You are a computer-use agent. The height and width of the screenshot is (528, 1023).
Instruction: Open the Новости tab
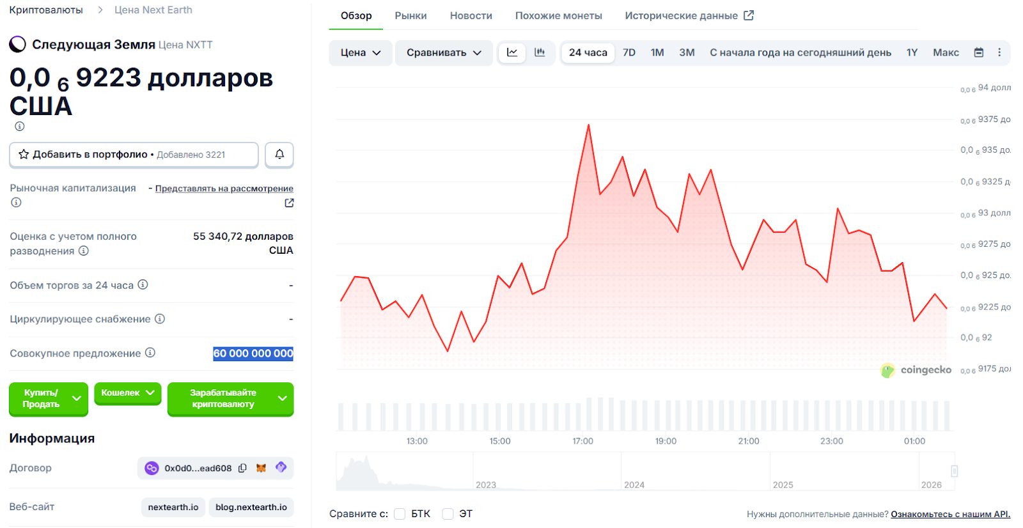[471, 15]
